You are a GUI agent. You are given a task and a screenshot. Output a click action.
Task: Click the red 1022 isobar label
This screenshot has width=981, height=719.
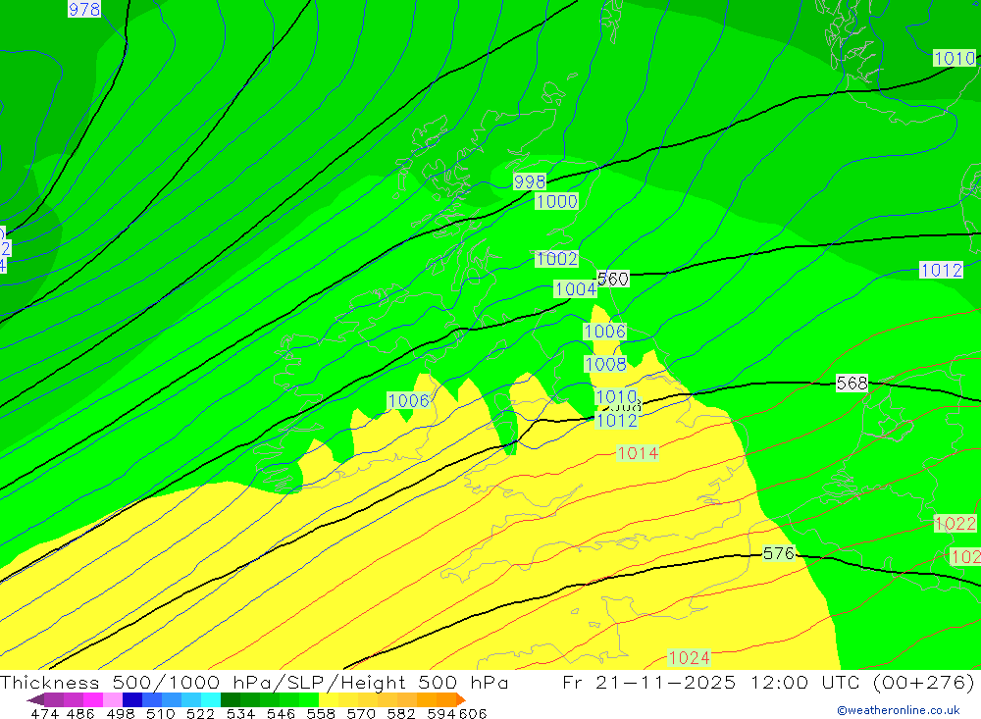(x=955, y=523)
